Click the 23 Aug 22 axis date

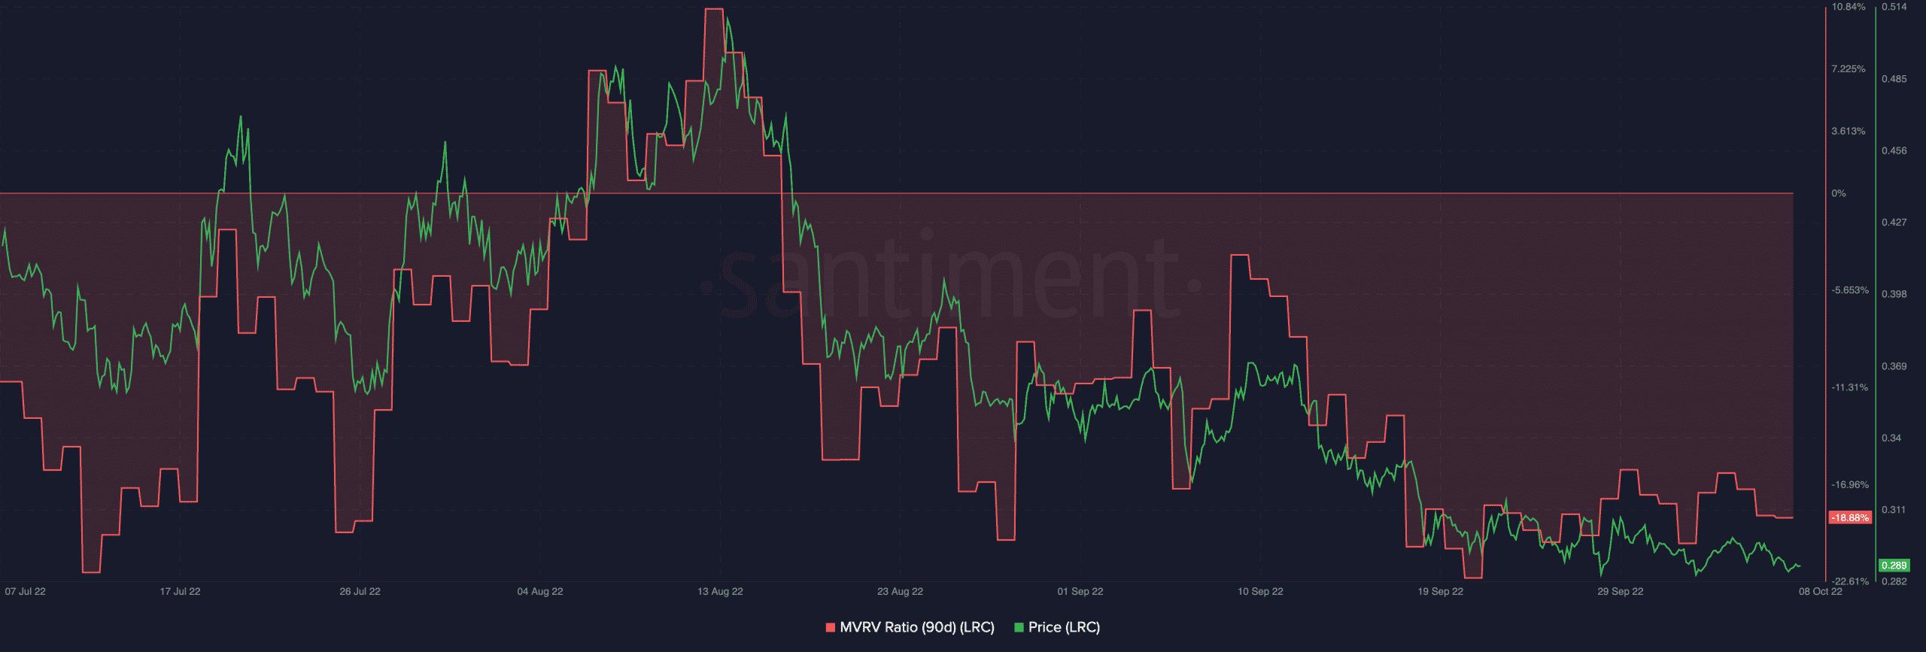[900, 591]
